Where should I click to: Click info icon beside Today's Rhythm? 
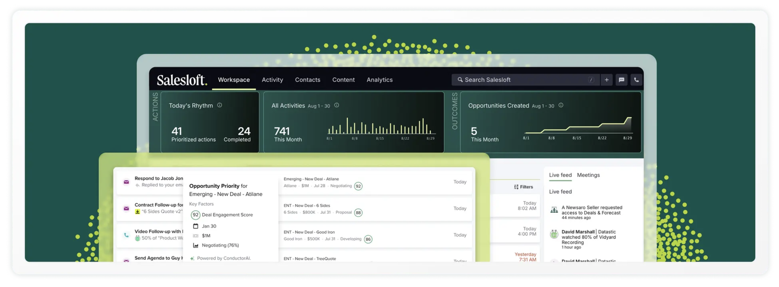pyautogui.click(x=219, y=105)
